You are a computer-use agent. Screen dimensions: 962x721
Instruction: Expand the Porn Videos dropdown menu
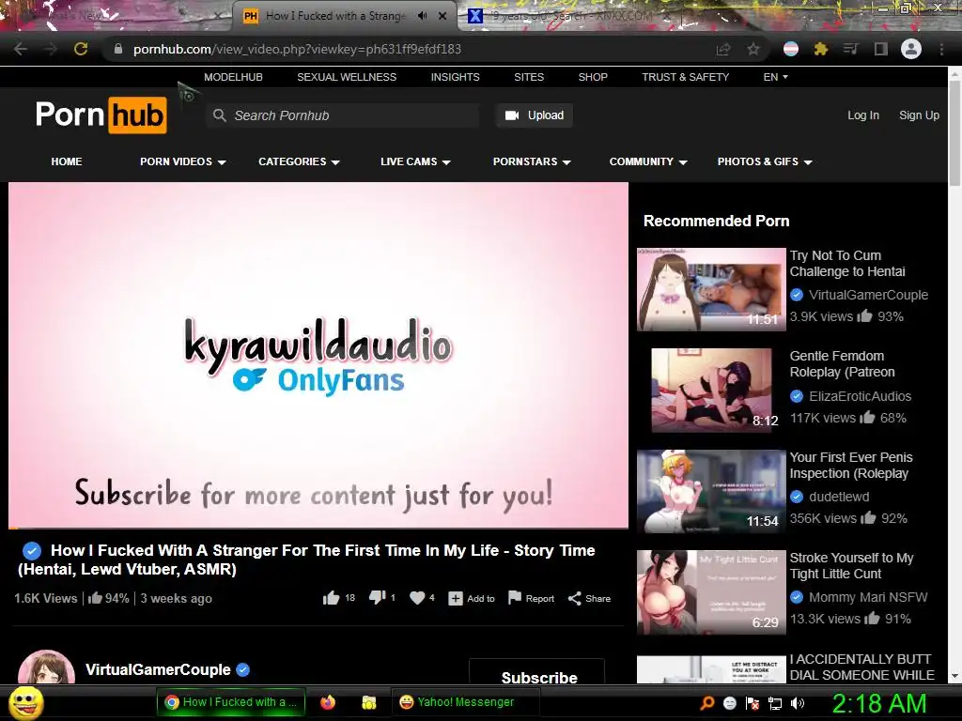click(183, 161)
